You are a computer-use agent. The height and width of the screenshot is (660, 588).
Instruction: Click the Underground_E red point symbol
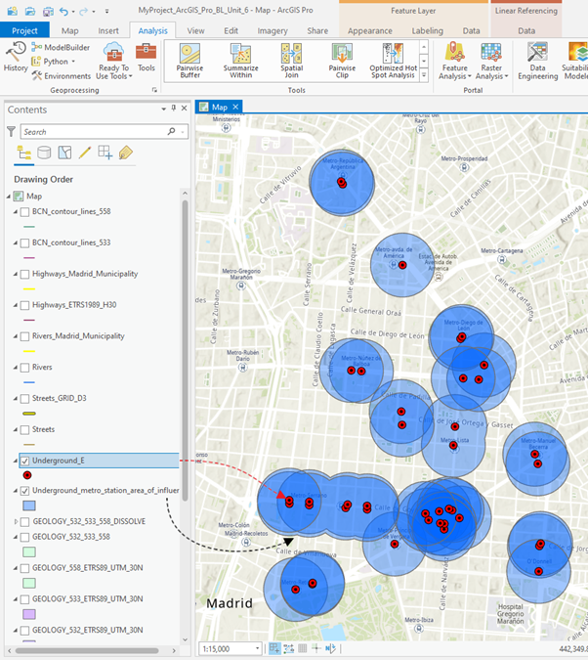tap(27, 475)
